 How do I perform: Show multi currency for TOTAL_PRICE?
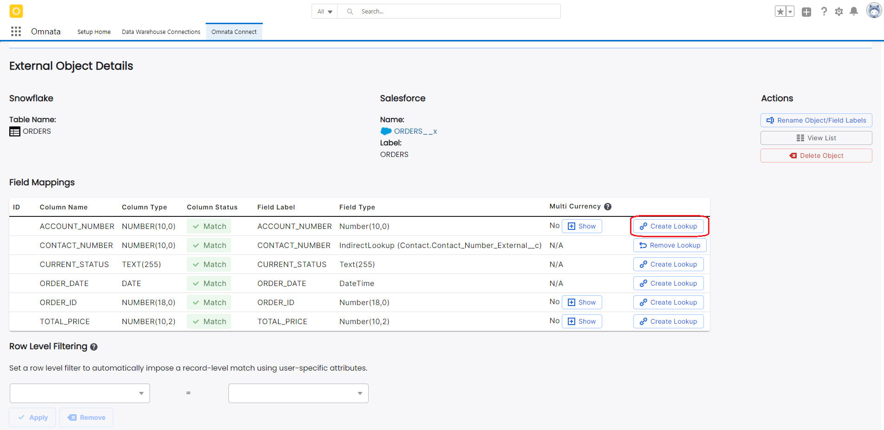click(x=582, y=321)
